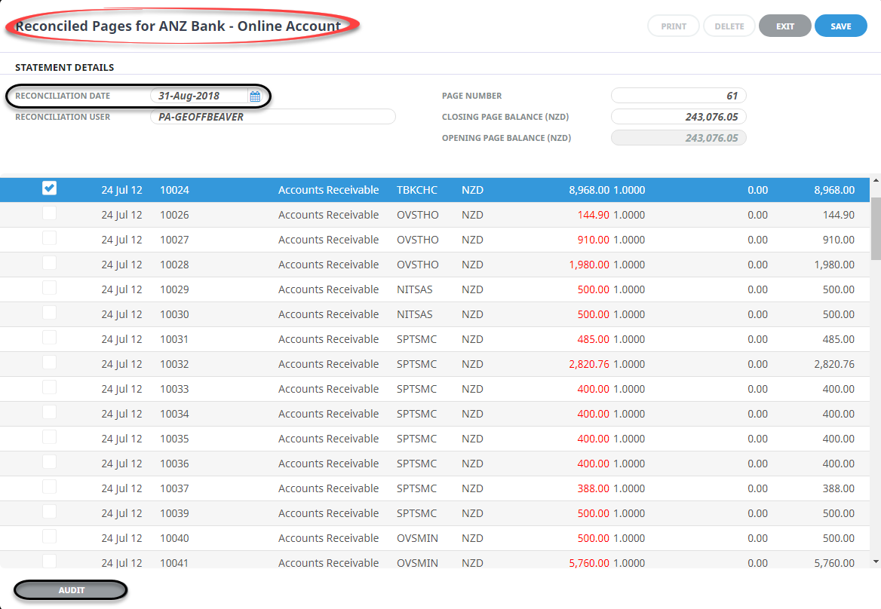Click the scroll up arrow of the list
The width and height of the screenshot is (881, 609).
tap(876, 181)
